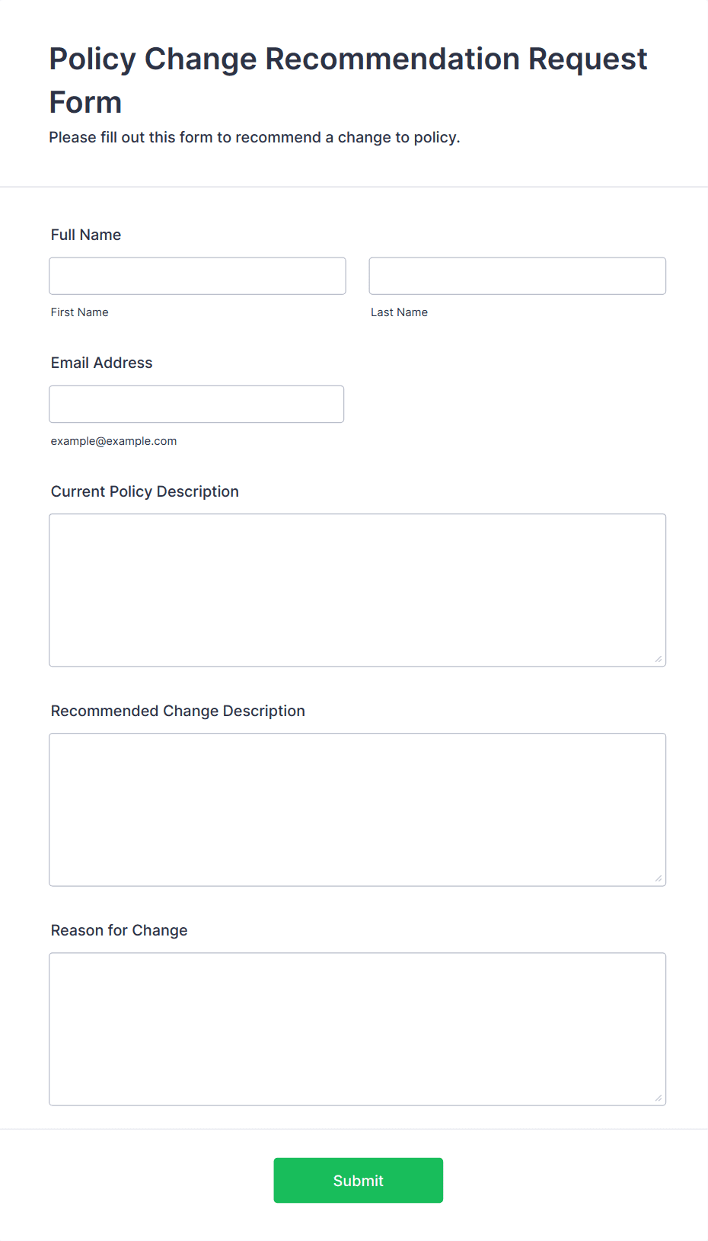Focus the Recommended Change Description textarea

point(358,810)
